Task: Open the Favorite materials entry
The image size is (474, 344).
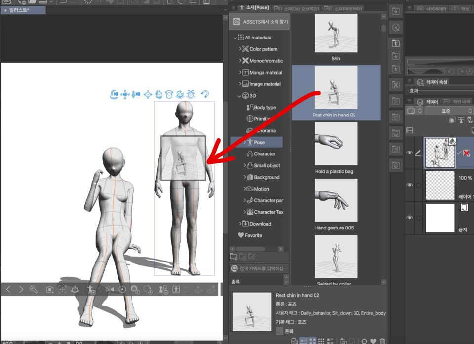Action: (x=250, y=235)
